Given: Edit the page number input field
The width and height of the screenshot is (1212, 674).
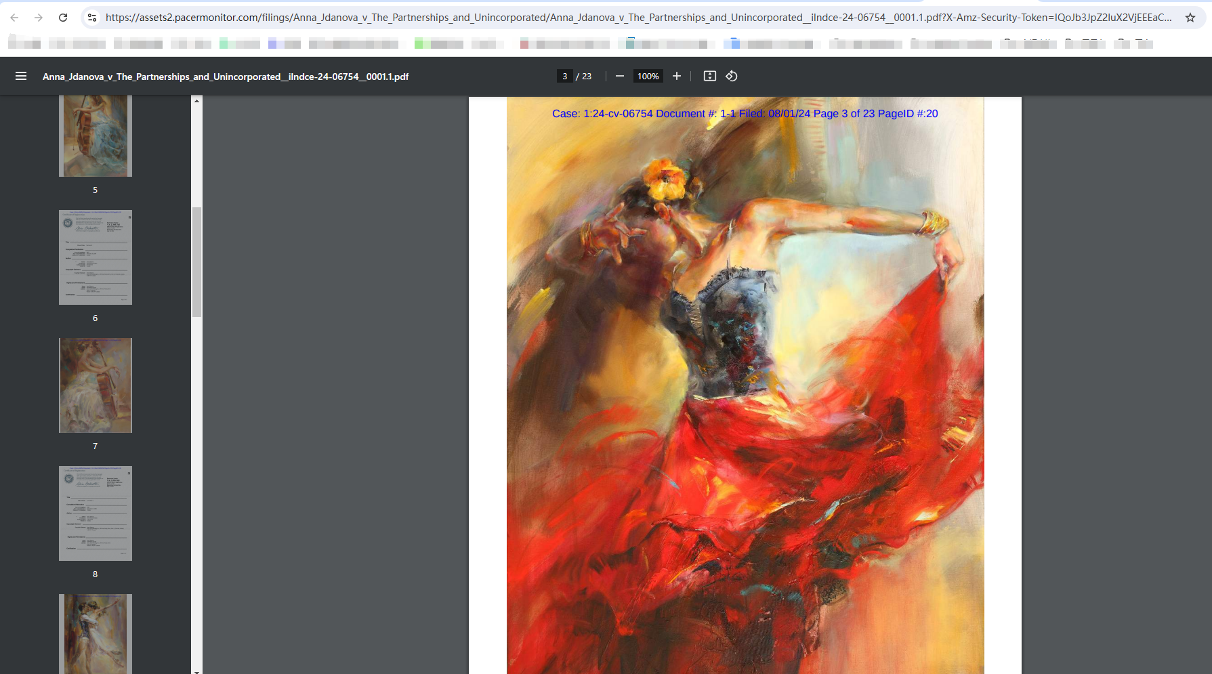Looking at the screenshot, I should point(564,76).
